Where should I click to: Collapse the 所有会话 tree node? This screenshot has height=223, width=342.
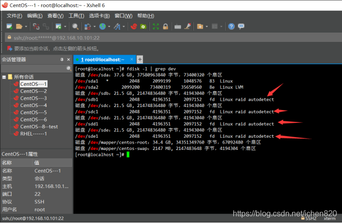click(4, 77)
